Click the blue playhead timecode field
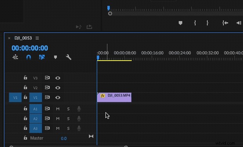243x147 pixels. 30,48
